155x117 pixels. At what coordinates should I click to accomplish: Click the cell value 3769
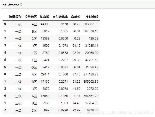46,53
